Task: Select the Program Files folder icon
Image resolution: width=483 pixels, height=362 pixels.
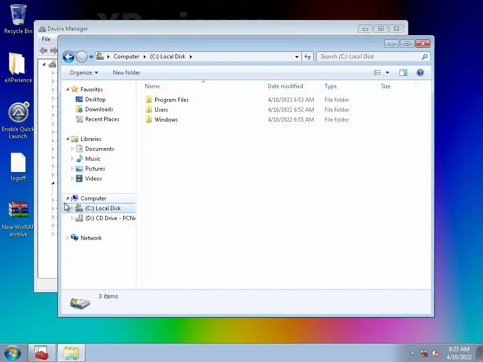Action: click(x=149, y=99)
